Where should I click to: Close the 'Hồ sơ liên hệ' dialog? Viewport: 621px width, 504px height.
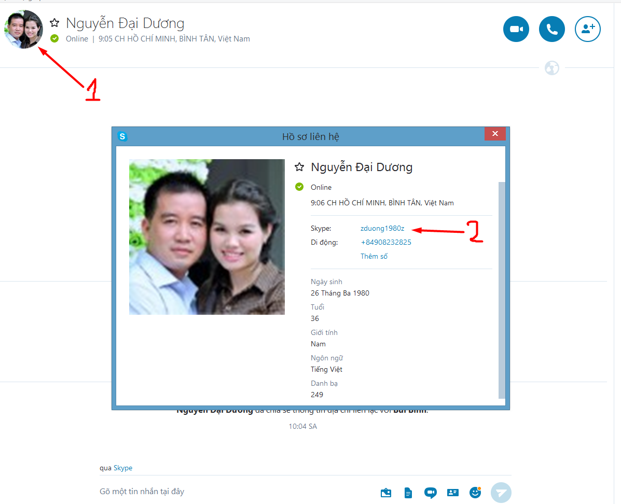tap(495, 134)
